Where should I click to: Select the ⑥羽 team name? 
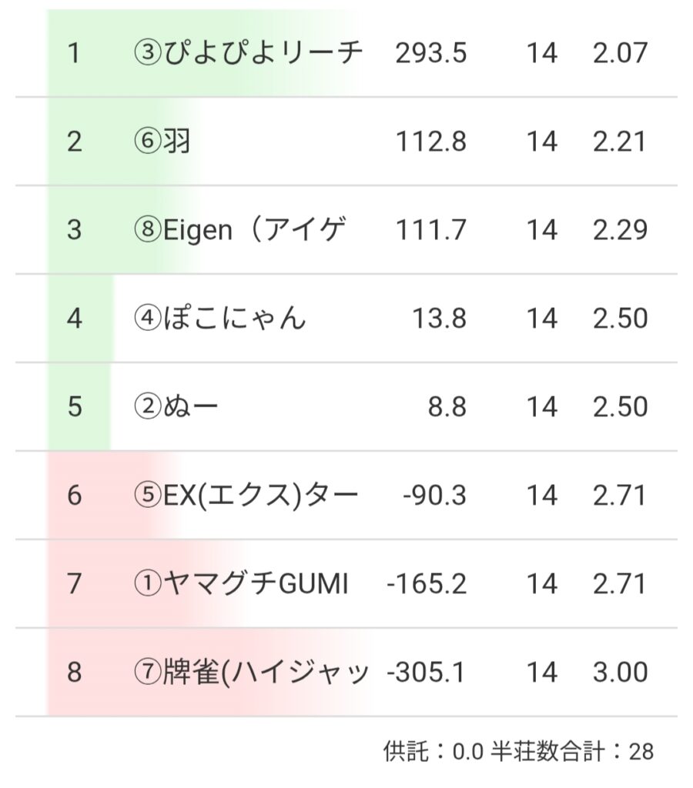point(162,142)
